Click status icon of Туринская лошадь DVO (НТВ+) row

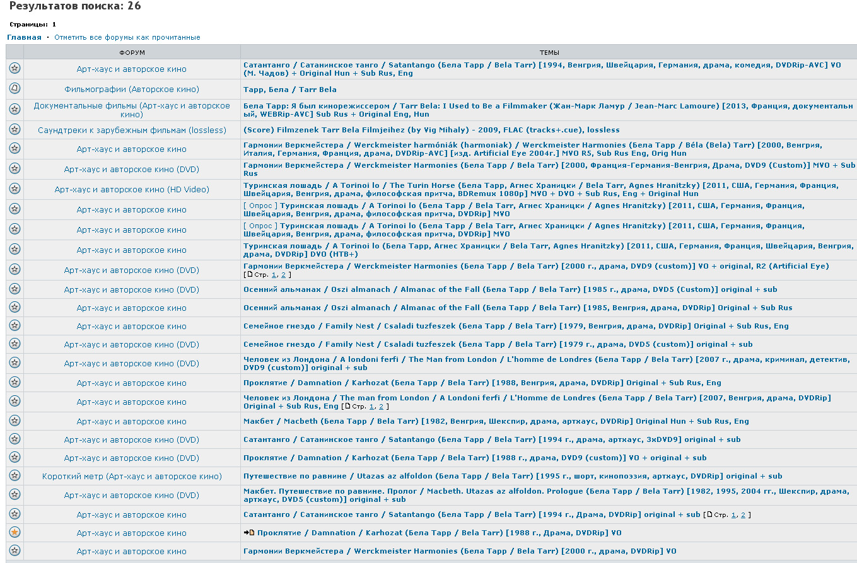pos(15,249)
